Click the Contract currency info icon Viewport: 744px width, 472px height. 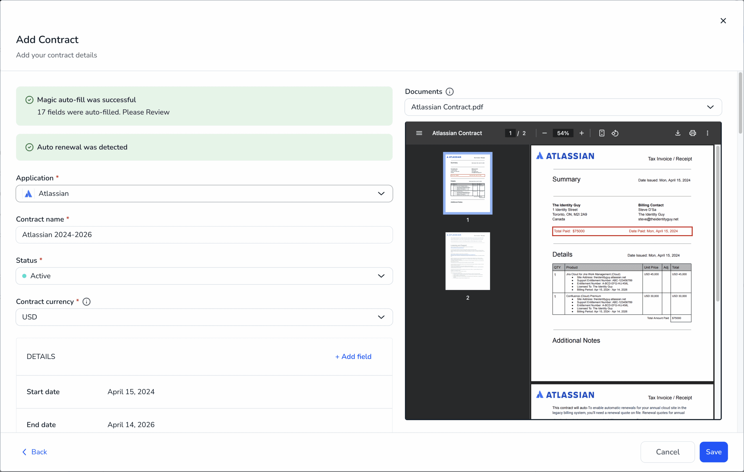87,302
